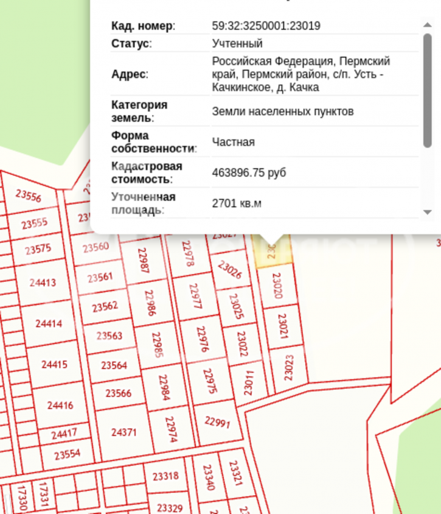Image resolution: width=441 pixels, height=514 pixels.
Task: Click parcel 23318 on the map
Action: coord(165,476)
